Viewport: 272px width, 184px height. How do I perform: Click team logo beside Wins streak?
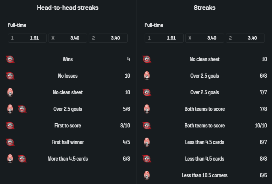(10, 59)
